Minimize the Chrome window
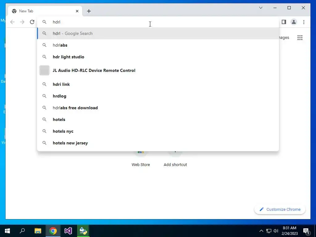Screen dimensions: 316x237 pyautogui.click(x=275, y=8)
